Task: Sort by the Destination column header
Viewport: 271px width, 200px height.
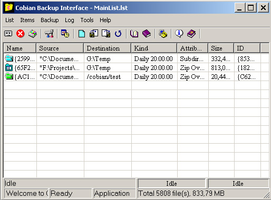Action: pyautogui.click(x=108, y=48)
